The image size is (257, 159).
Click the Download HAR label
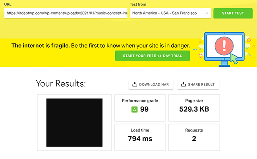pos(154,85)
